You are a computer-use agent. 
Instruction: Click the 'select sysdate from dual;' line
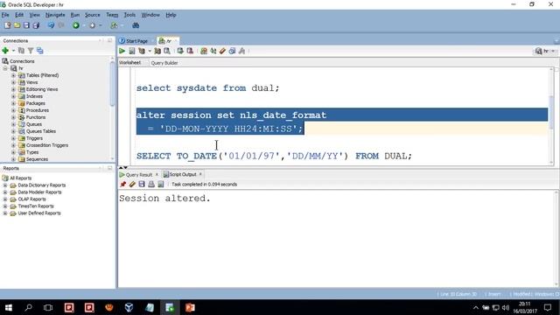click(207, 87)
